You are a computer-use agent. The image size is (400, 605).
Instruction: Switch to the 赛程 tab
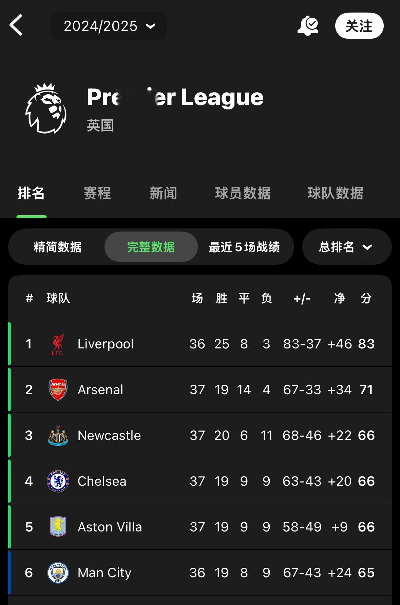97,193
